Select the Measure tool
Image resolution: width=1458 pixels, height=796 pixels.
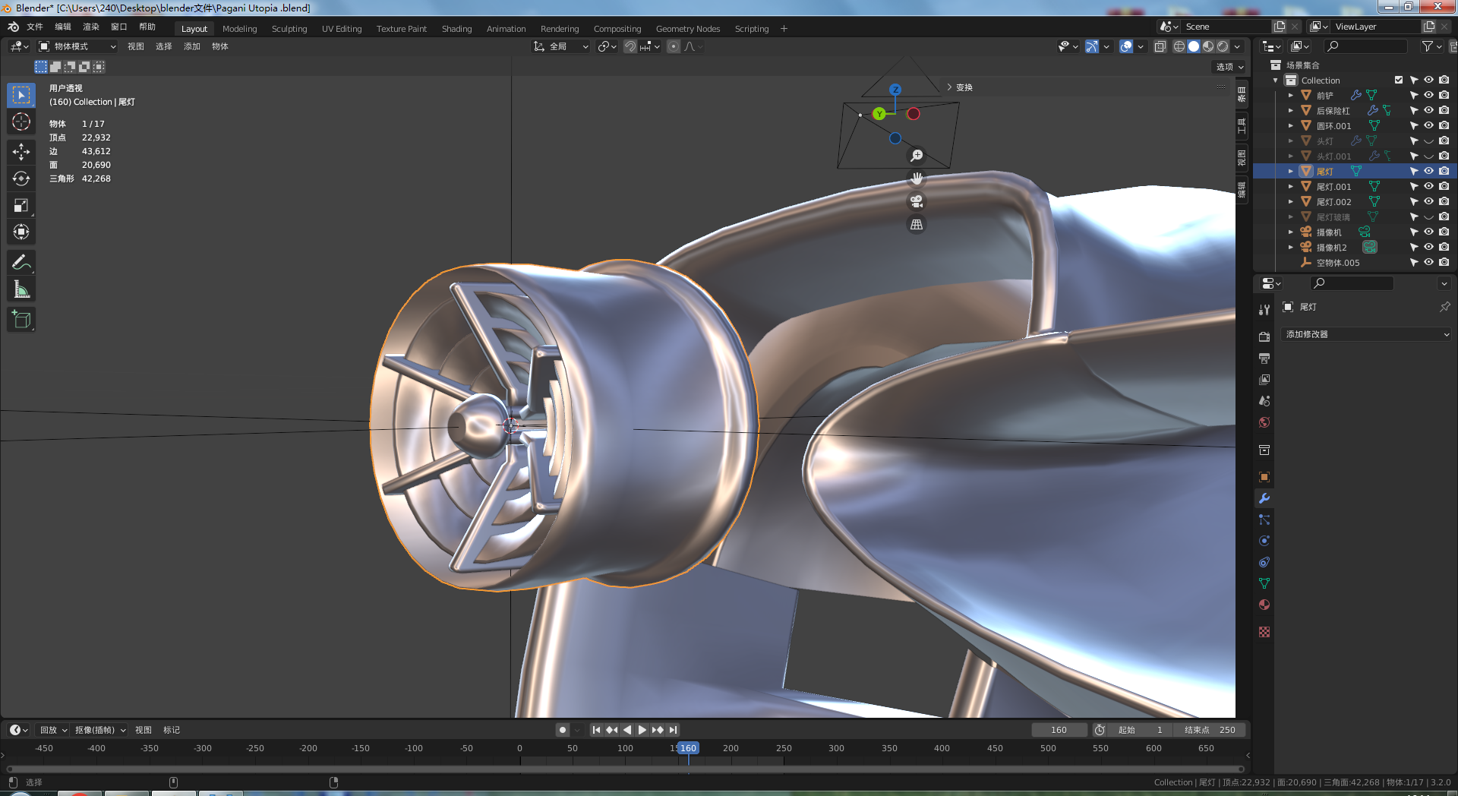(x=21, y=289)
